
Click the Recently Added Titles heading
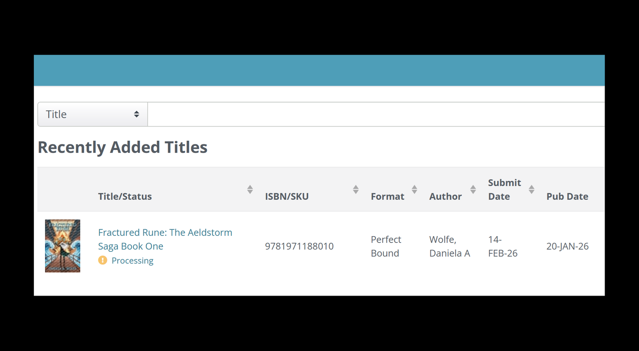tap(123, 148)
